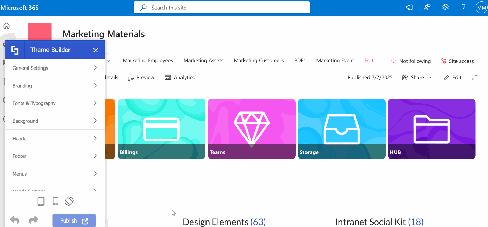
Task: Open the Teams diamond tile
Action: click(252, 129)
